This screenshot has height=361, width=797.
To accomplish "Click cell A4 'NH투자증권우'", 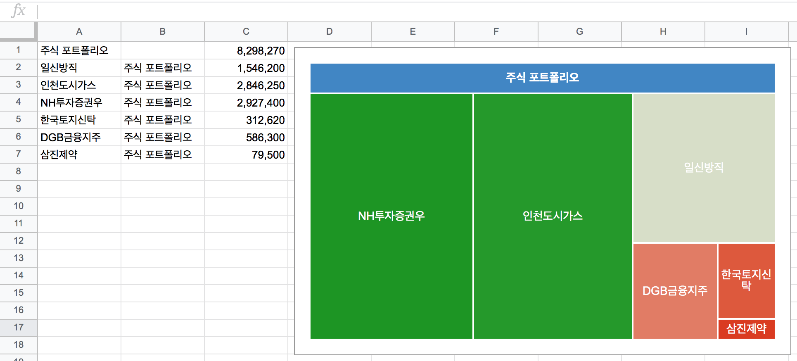I will pos(79,102).
